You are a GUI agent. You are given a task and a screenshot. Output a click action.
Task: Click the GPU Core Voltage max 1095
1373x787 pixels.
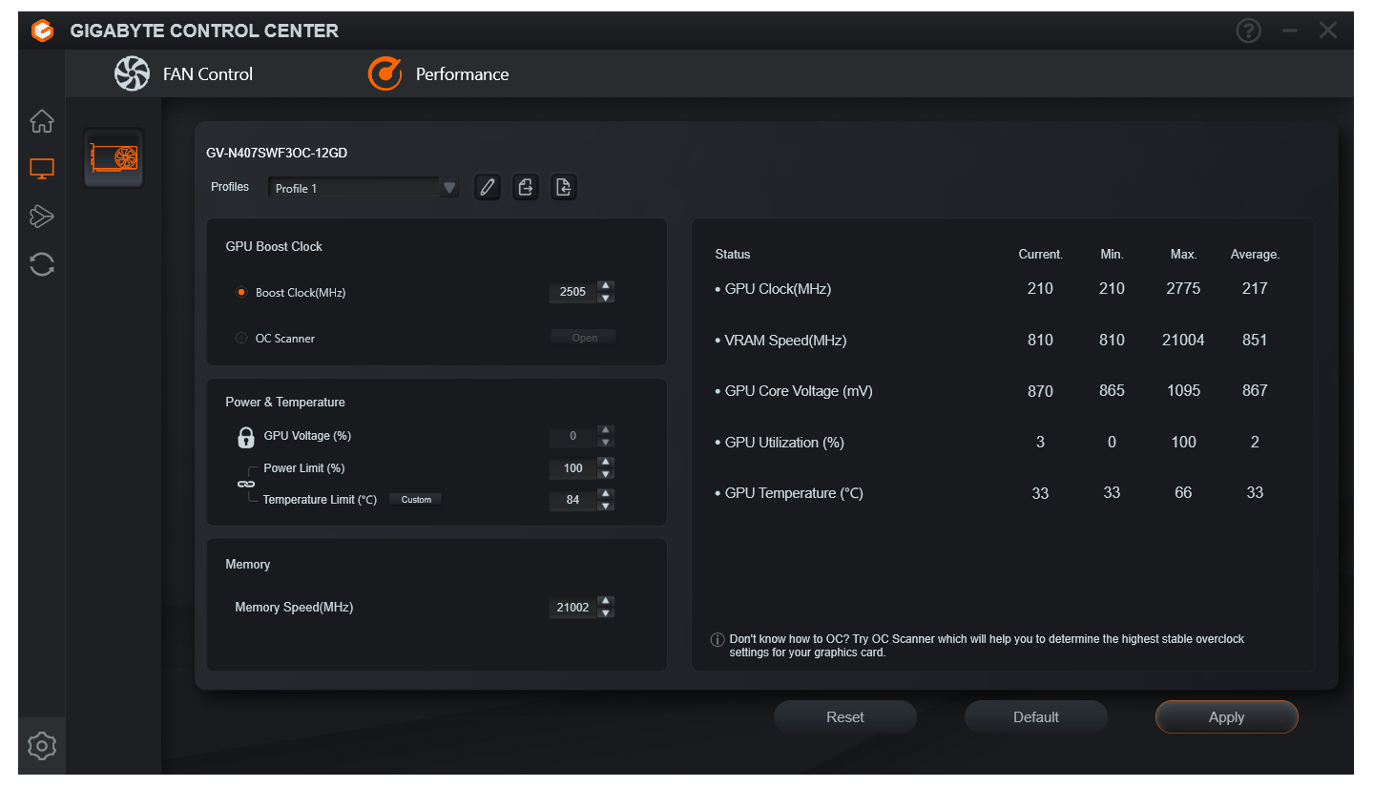(x=1183, y=390)
